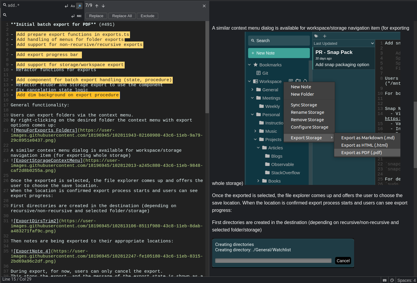Collapse the Personal folder chevron
This screenshot has width=417, height=283.
click(252, 114)
